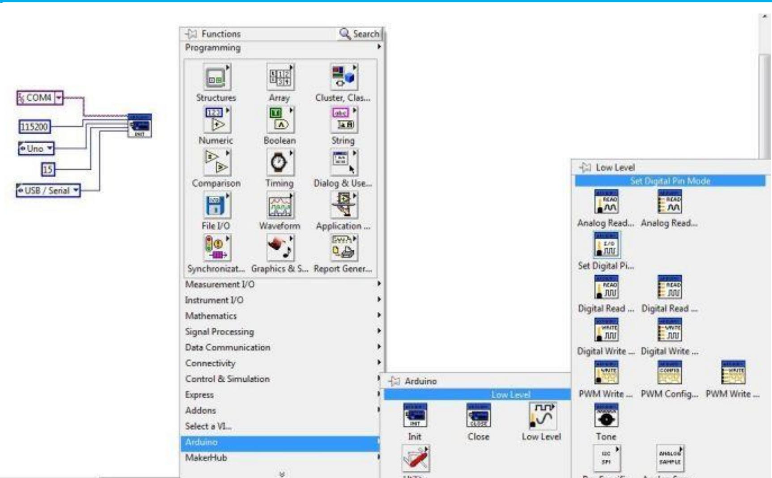This screenshot has width=772, height=478.
Task: Select the first Digital Read VI icon
Action: click(x=606, y=287)
